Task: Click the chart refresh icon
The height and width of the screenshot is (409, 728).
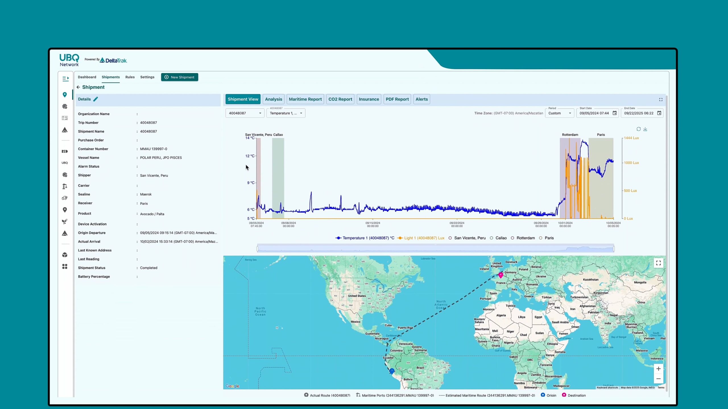Action: [x=638, y=129]
